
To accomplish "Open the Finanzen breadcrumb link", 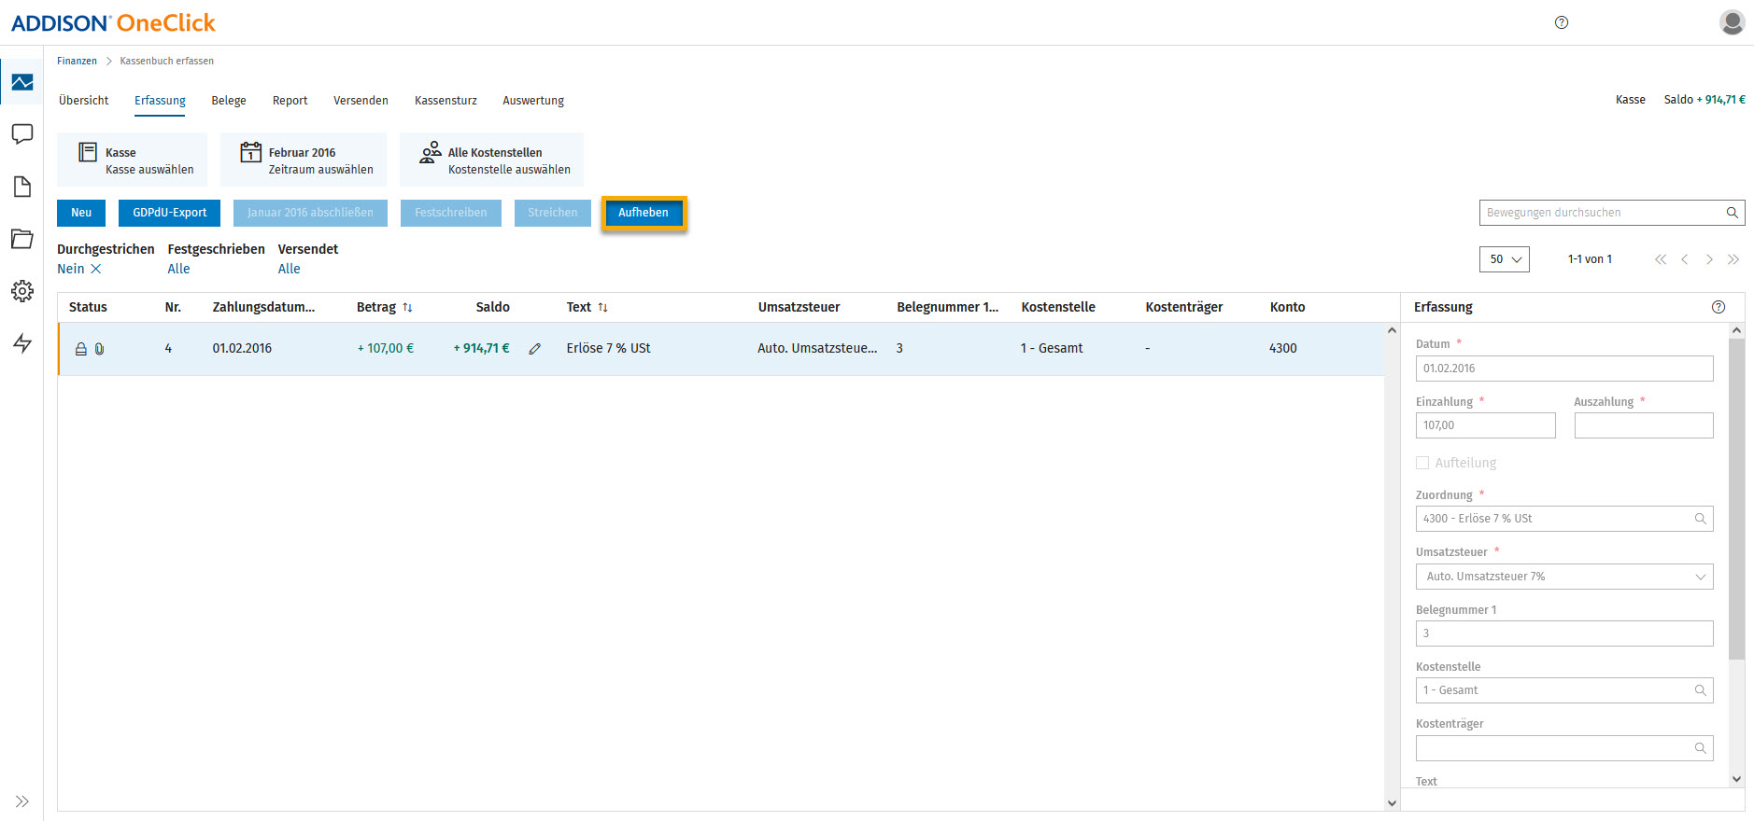I will pyautogui.click(x=77, y=61).
